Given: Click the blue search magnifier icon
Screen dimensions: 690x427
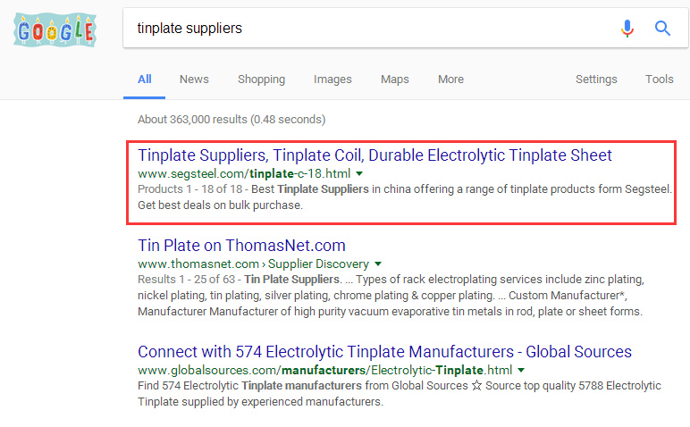Looking at the screenshot, I should point(662,29).
